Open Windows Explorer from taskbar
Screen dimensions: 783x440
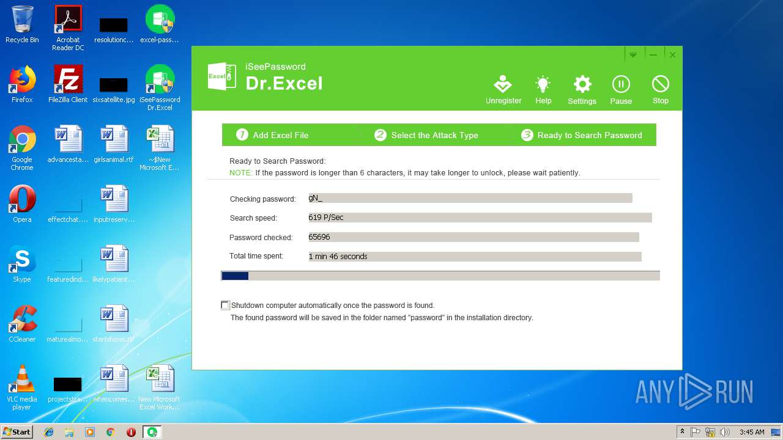(x=69, y=432)
